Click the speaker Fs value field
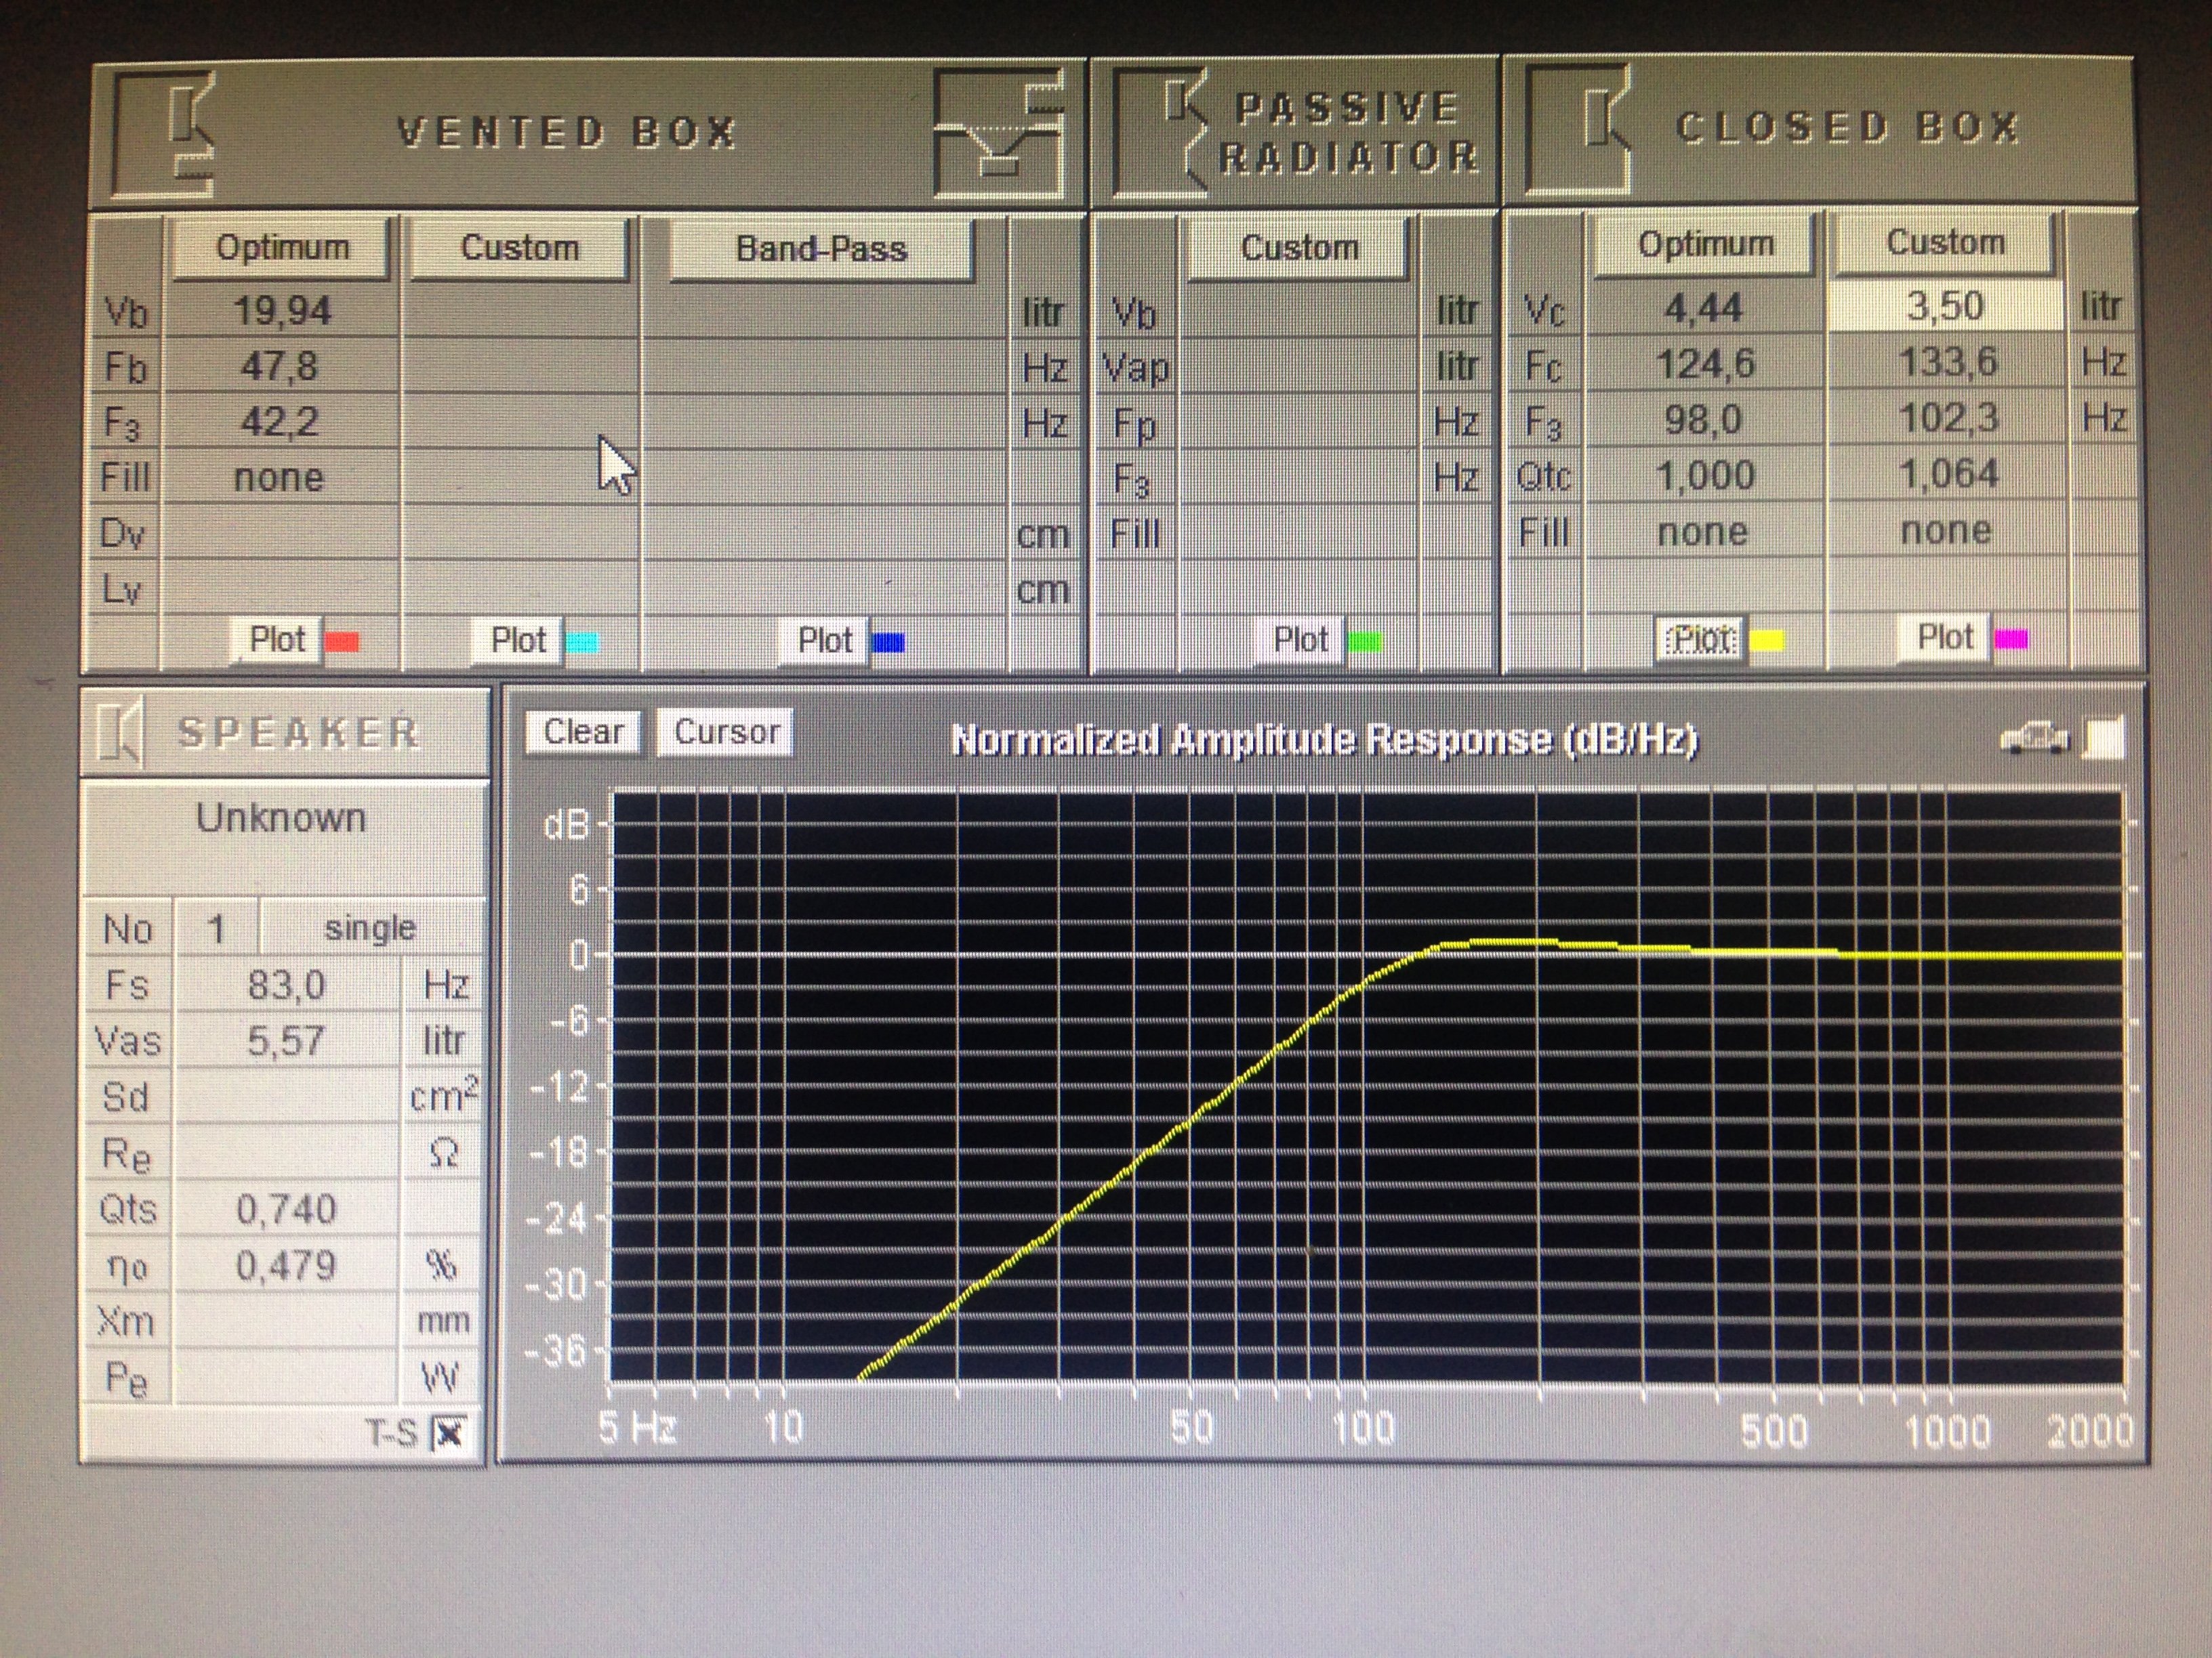This screenshot has width=2212, height=1658. coord(286,985)
